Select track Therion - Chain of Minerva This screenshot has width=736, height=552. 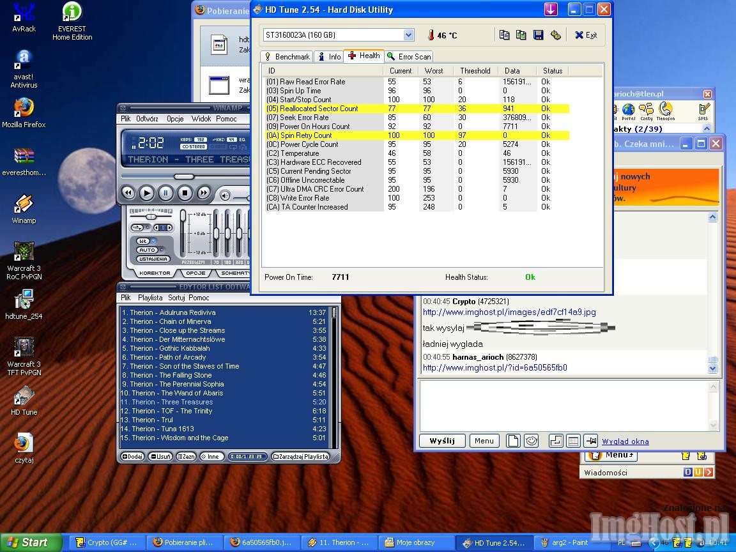pyautogui.click(x=224, y=321)
